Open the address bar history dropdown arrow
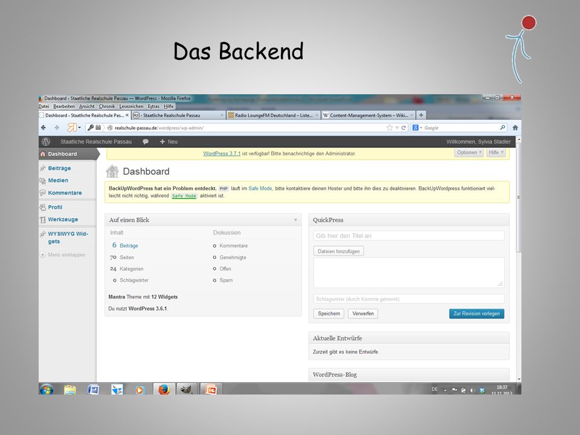The width and height of the screenshot is (580, 435). click(397, 127)
